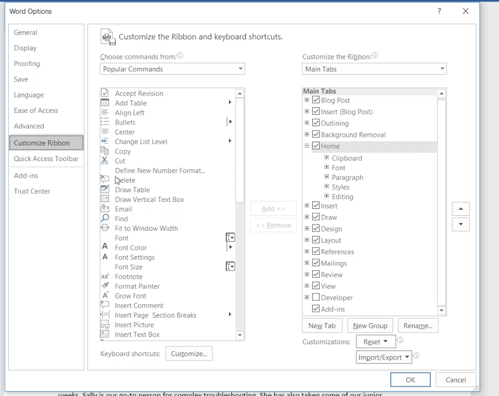Select the Font Color letter icon
Viewport: 499px width, 396px height.
coord(105,246)
